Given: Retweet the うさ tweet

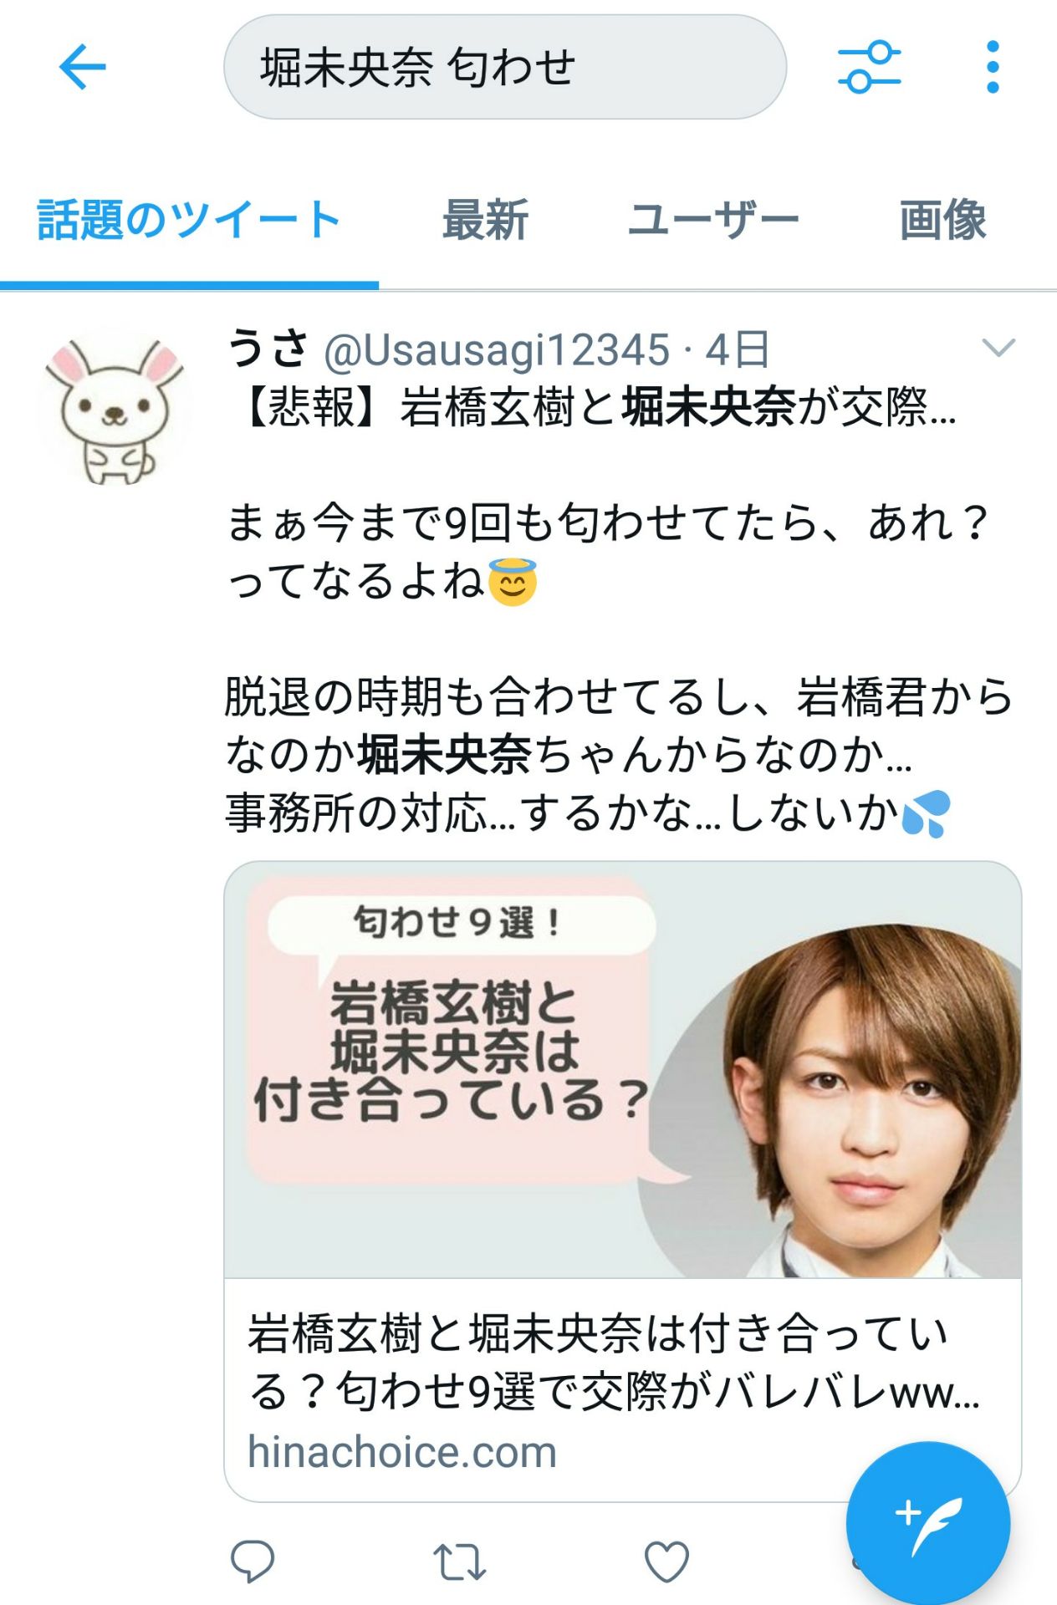Looking at the screenshot, I should pos(459,1561).
